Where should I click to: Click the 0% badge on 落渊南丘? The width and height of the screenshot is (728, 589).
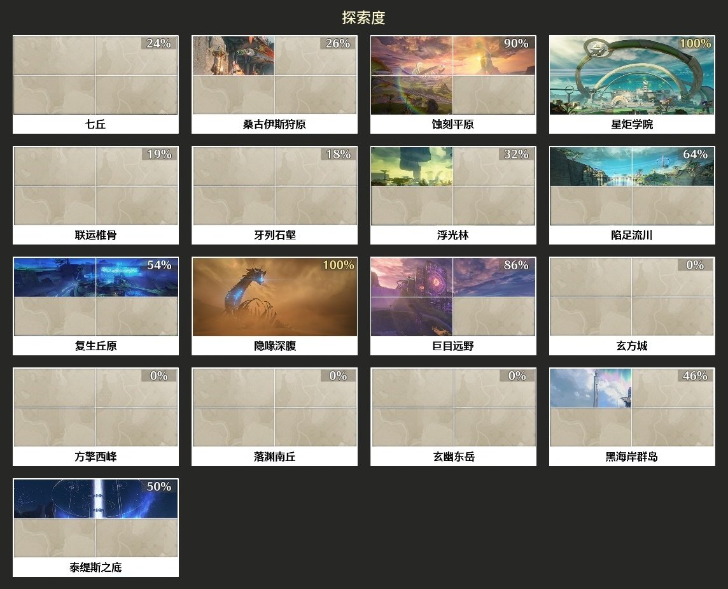[x=338, y=375]
